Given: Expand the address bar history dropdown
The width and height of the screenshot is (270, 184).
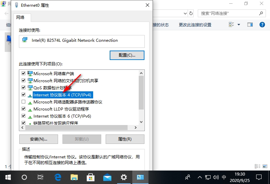Looking at the screenshot, I should click(185, 13).
